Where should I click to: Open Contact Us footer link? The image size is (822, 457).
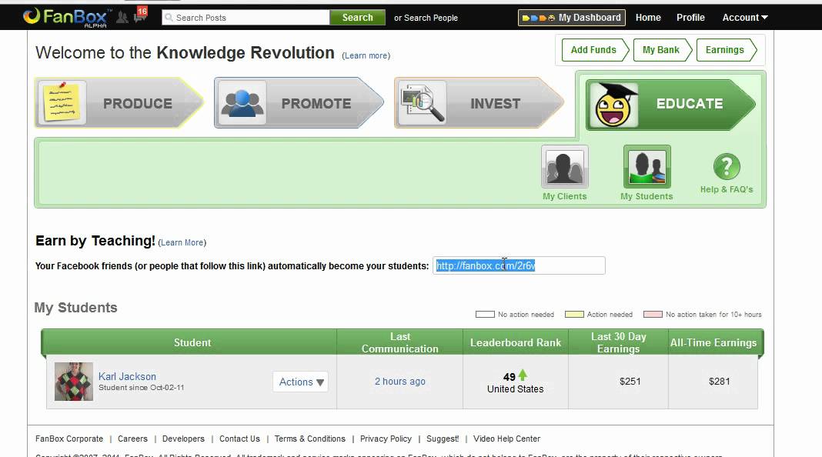pos(239,439)
